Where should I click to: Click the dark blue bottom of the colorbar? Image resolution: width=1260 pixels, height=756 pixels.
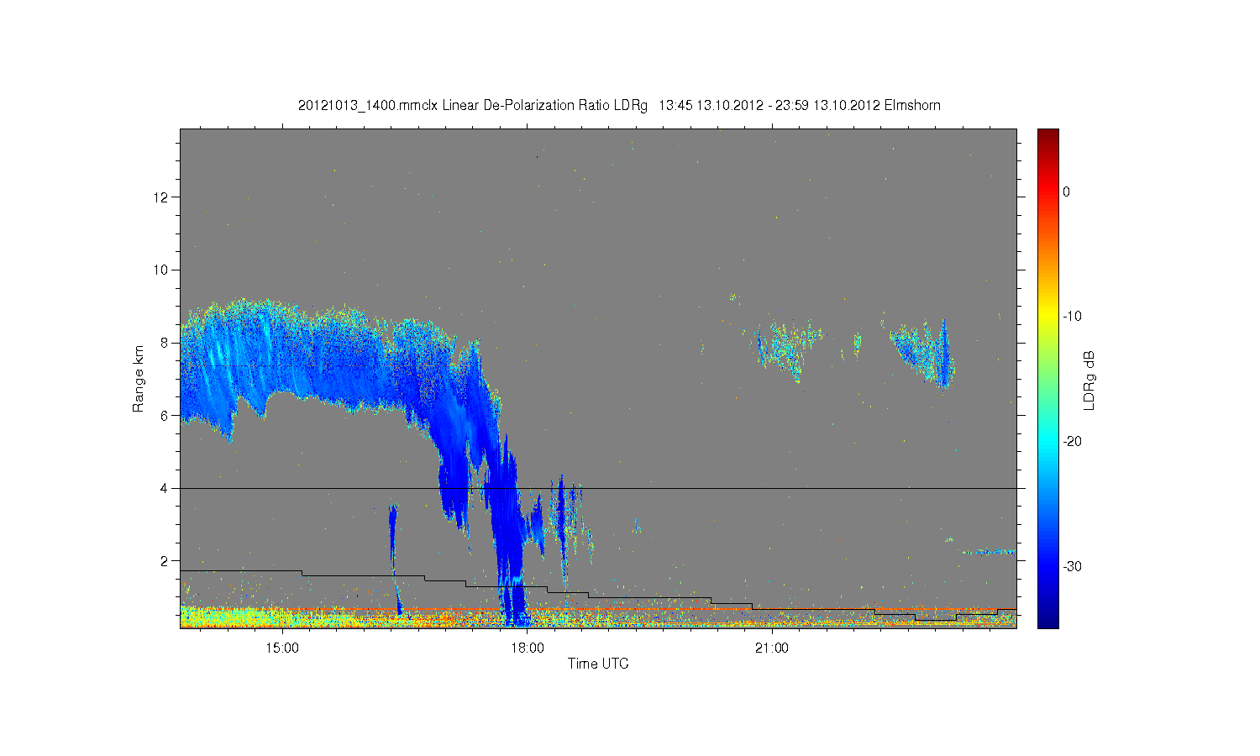coord(1047,622)
